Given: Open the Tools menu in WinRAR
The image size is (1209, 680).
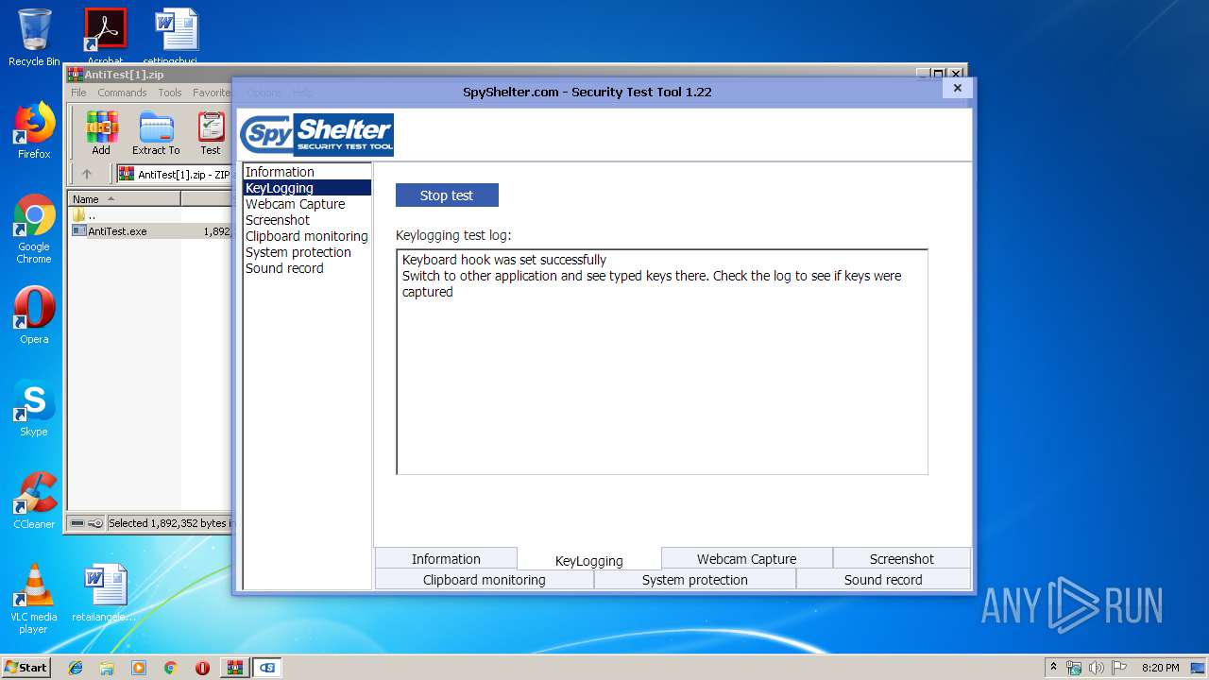Looking at the screenshot, I should [170, 93].
